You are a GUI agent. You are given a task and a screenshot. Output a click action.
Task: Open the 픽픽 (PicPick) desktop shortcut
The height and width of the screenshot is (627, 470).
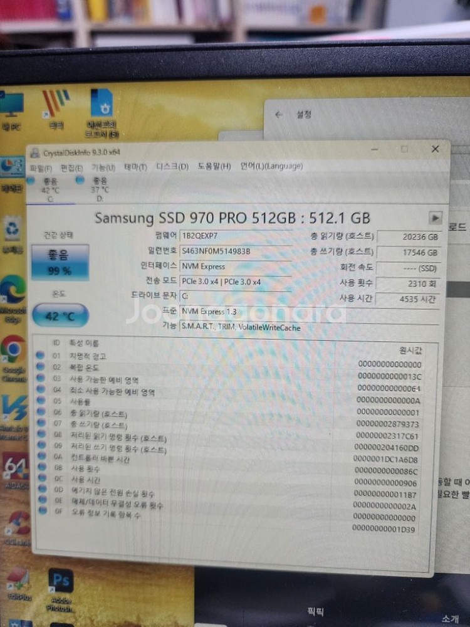point(56,108)
